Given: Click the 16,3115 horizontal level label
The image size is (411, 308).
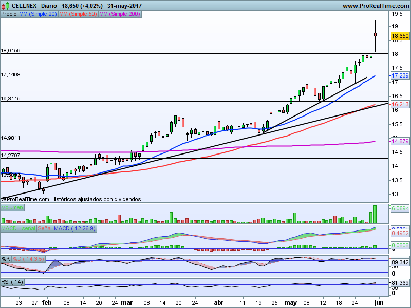Looking at the screenshot, I should click(x=10, y=98).
